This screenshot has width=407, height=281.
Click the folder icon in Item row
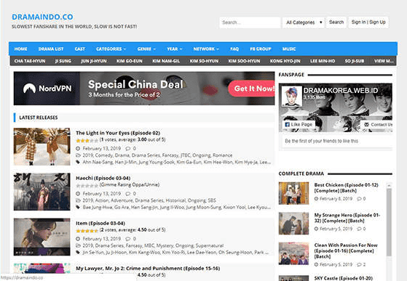pos(78,245)
